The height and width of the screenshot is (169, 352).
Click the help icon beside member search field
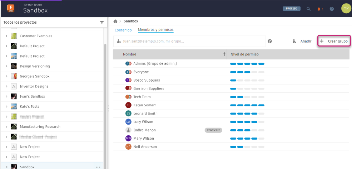270,41
